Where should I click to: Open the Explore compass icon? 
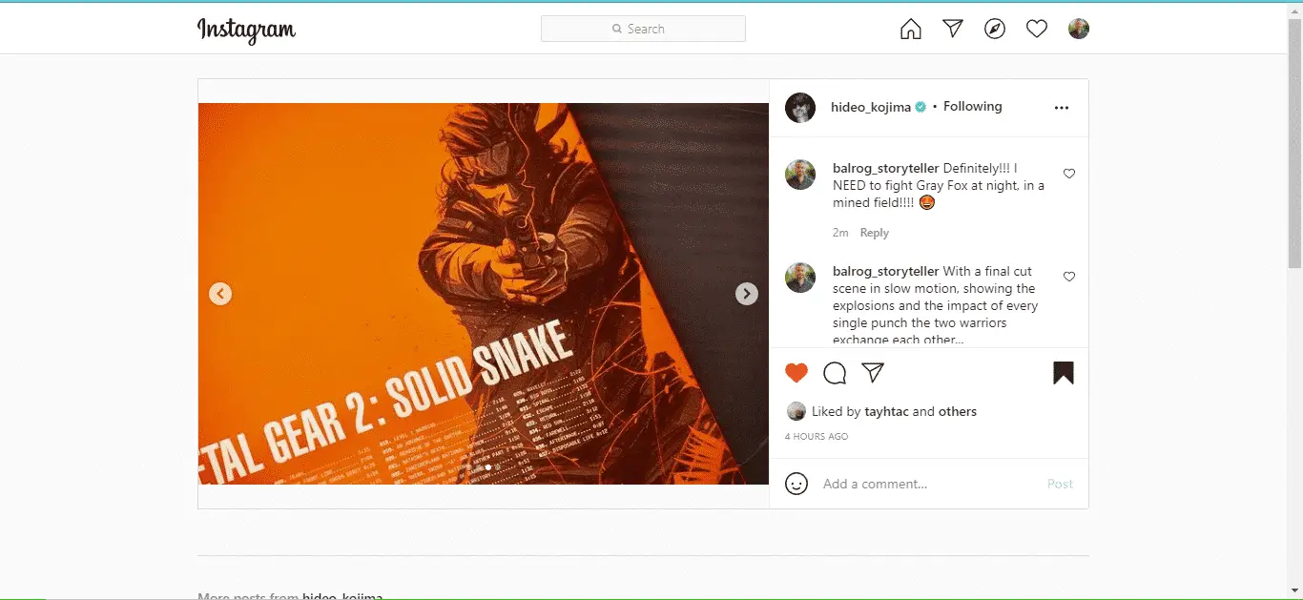pos(995,29)
